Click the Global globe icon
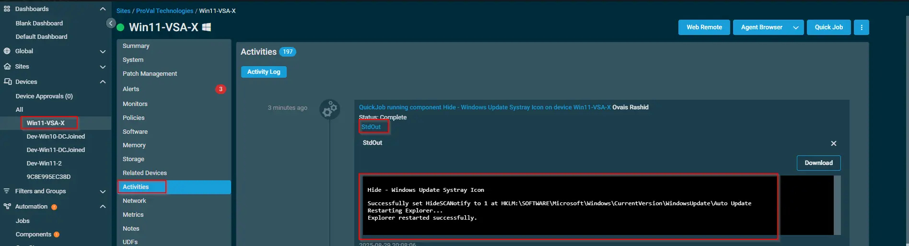Image resolution: width=909 pixels, height=246 pixels. (7, 51)
